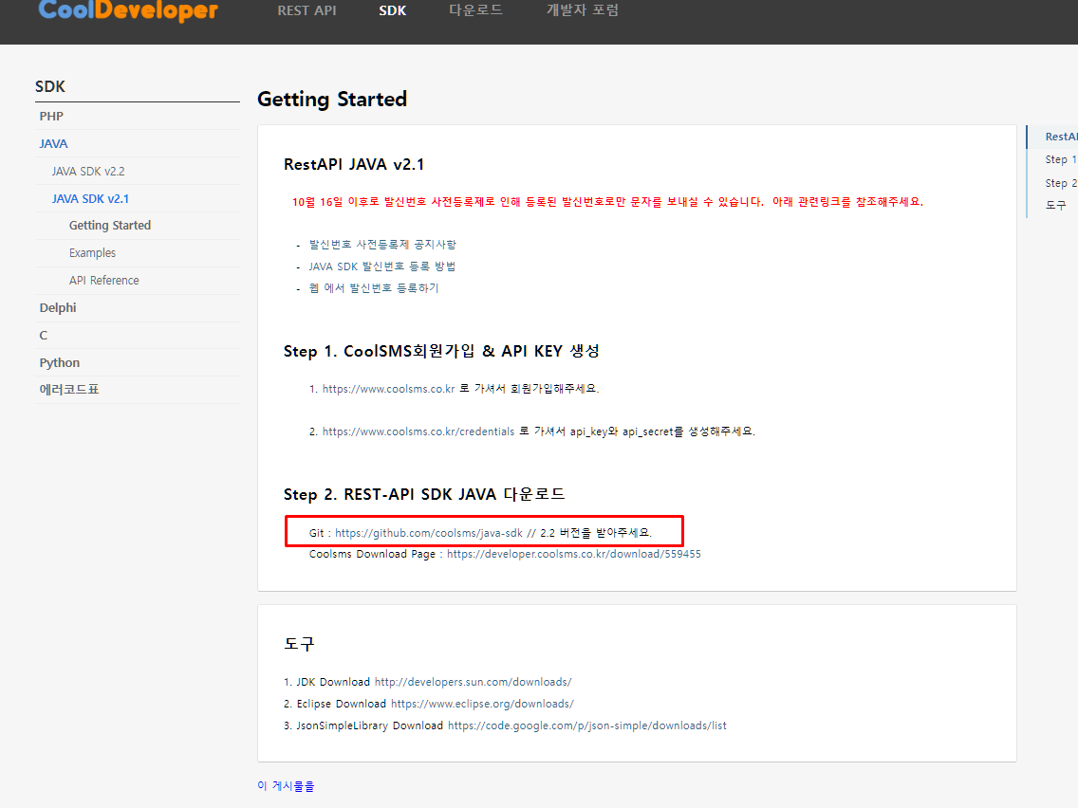Open the 에러코드표 sidebar entry
The height and width of the screenshot is (808, 1078).
pos(68,390)
